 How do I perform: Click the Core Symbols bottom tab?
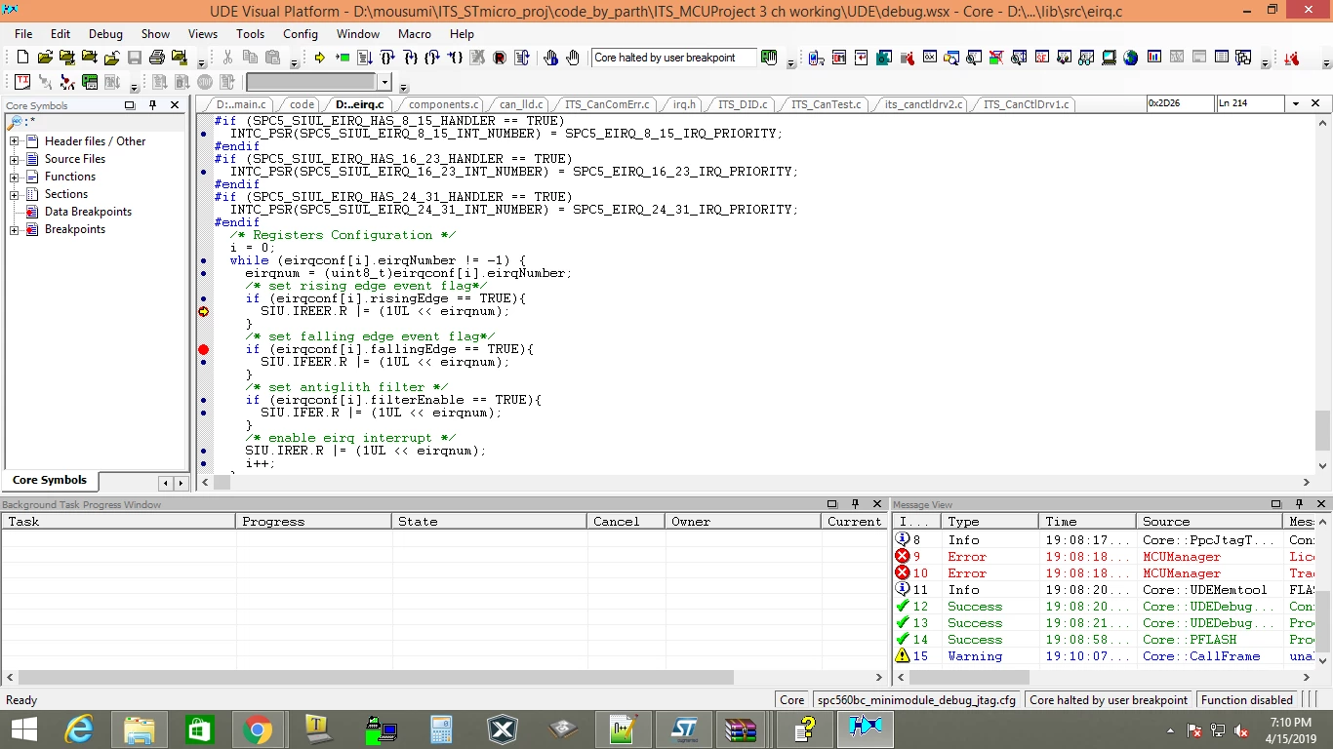(x=50, y=480)
